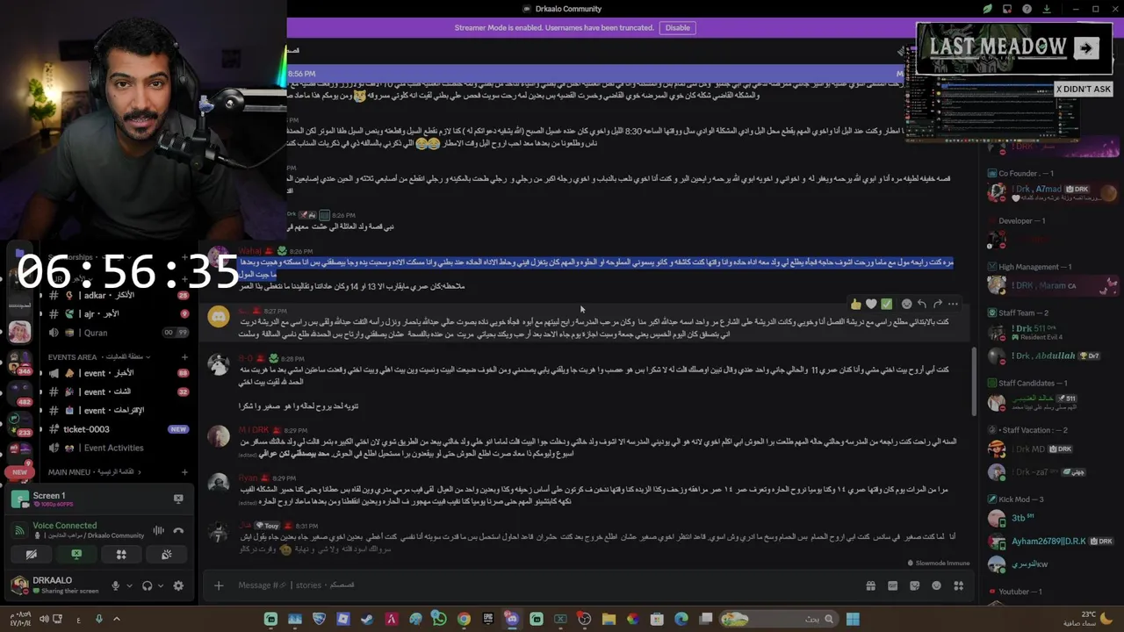The width and height of the screenshot is (1124, 632).
Task: Open Discord user settings gear
Action: tap(178, 585)
